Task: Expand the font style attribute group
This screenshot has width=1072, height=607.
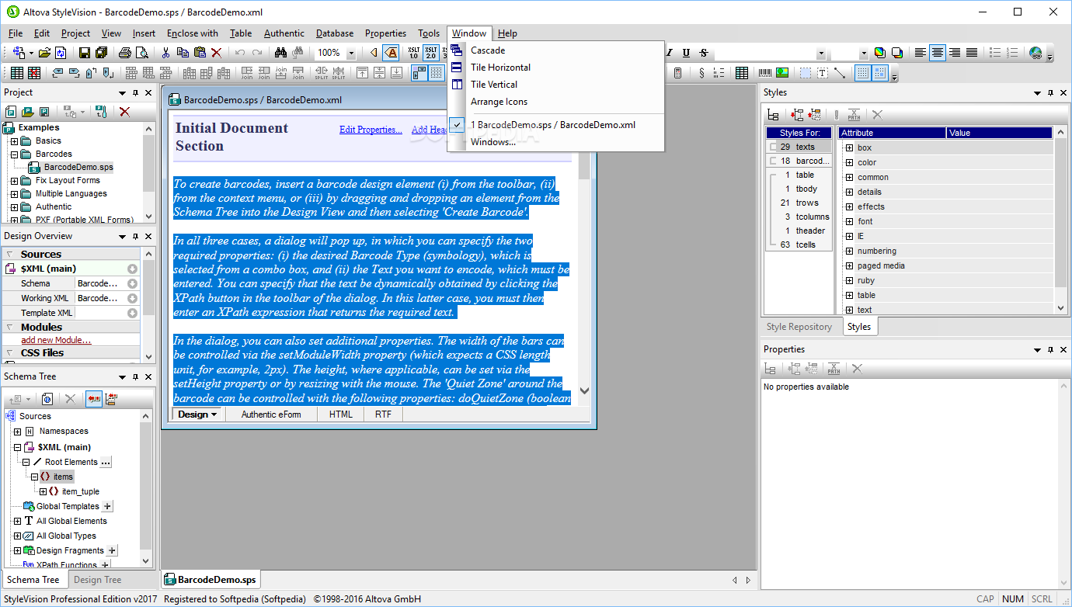Action: click(849, 221)
